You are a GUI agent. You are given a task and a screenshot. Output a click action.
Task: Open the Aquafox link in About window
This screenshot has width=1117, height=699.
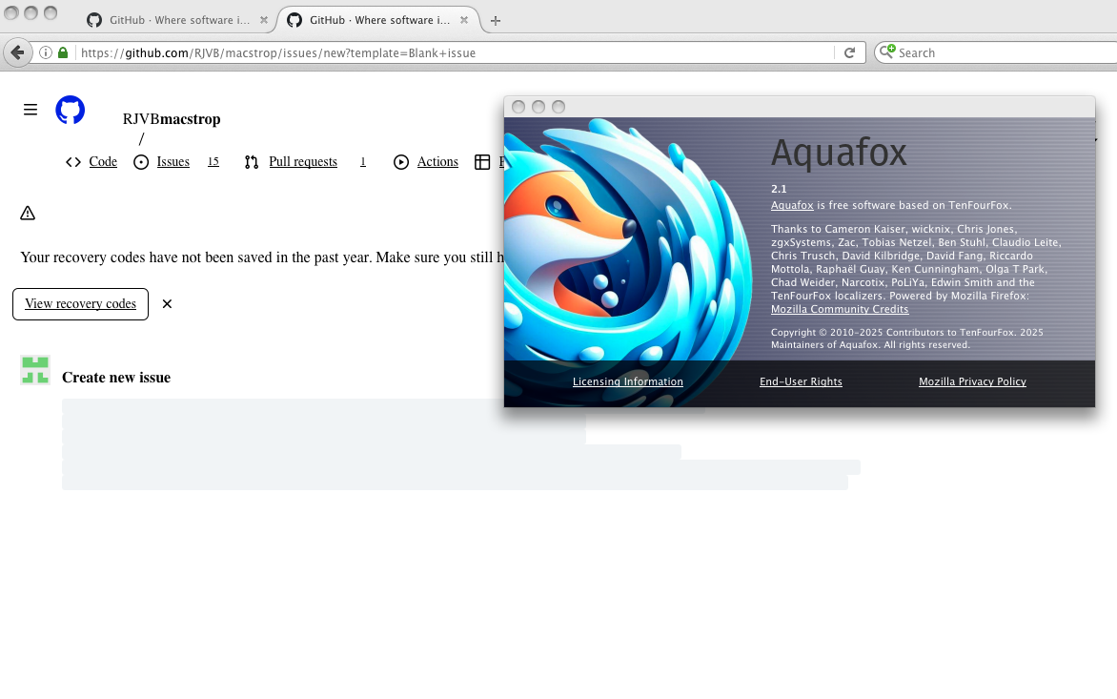click(792, 205)
